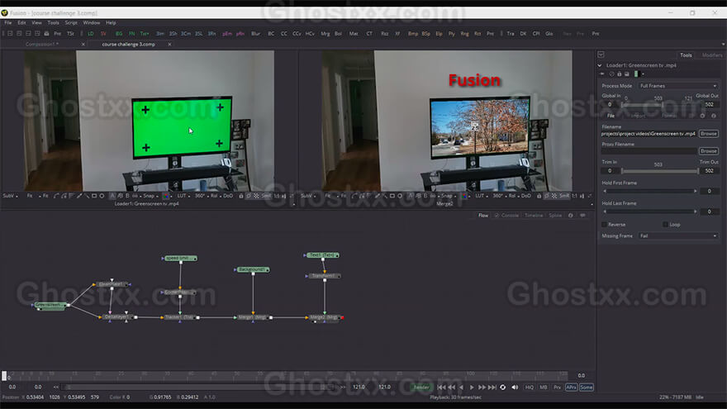Screen dimensions: 727x409
Task: Jump to the first frame
Action: pyautogui.click(x=441, y=388)
